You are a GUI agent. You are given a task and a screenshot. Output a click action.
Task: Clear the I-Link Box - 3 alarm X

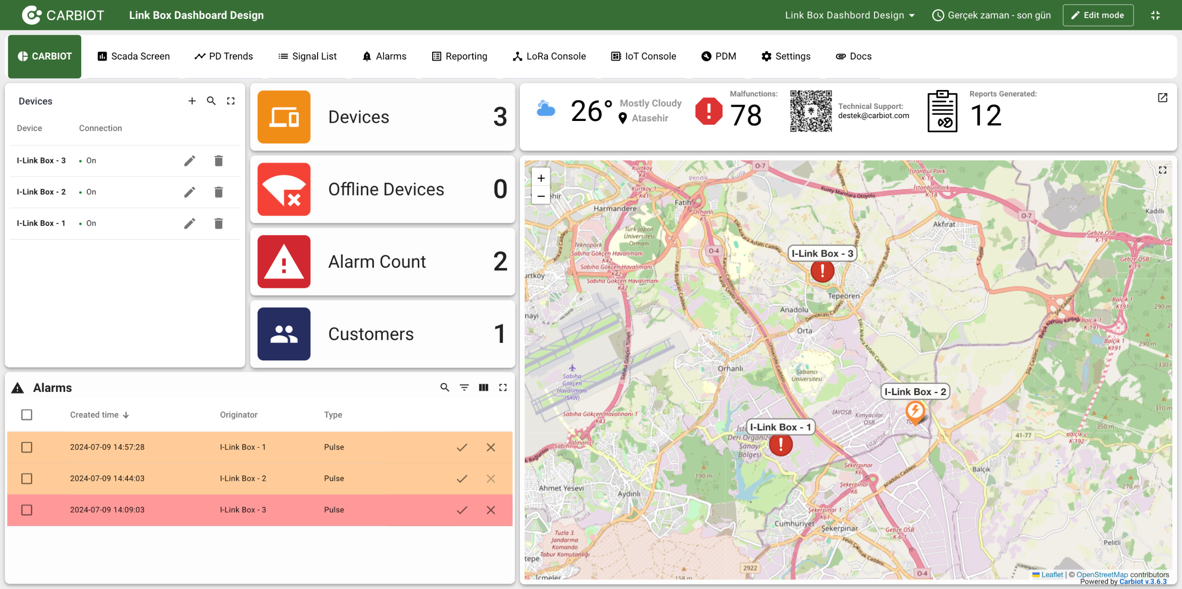coord(491,510)
